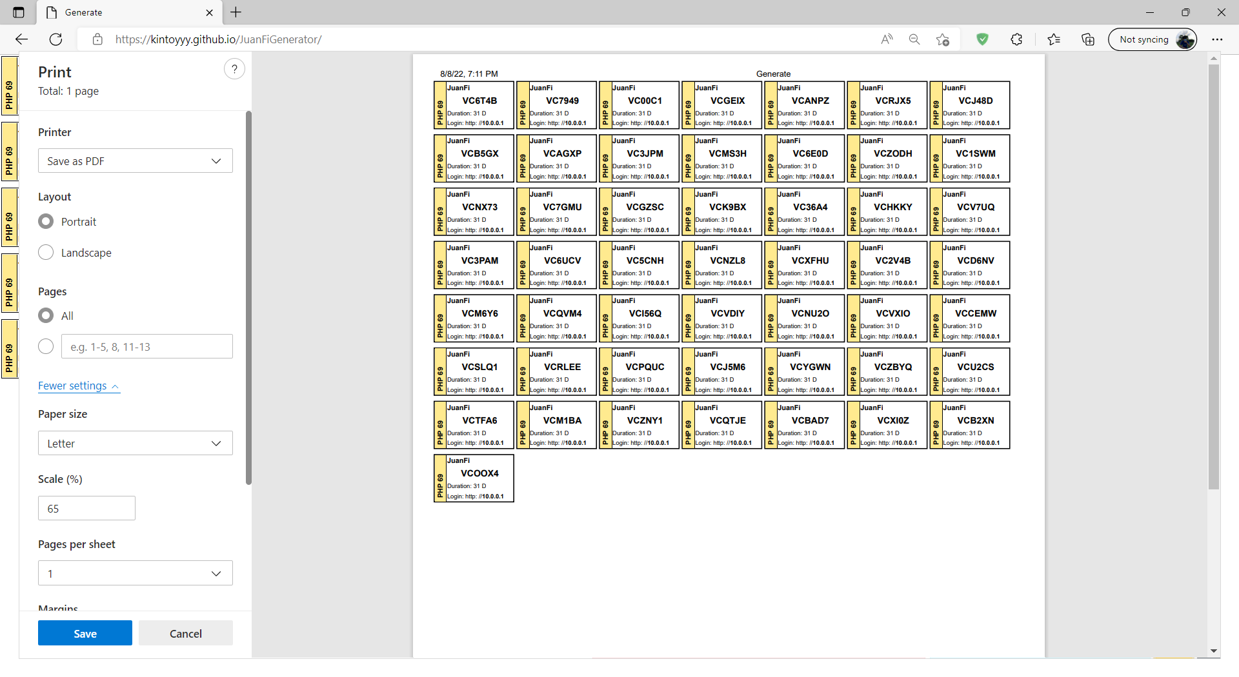Click voucher code VCI56Q in preview

coord(645,313)
